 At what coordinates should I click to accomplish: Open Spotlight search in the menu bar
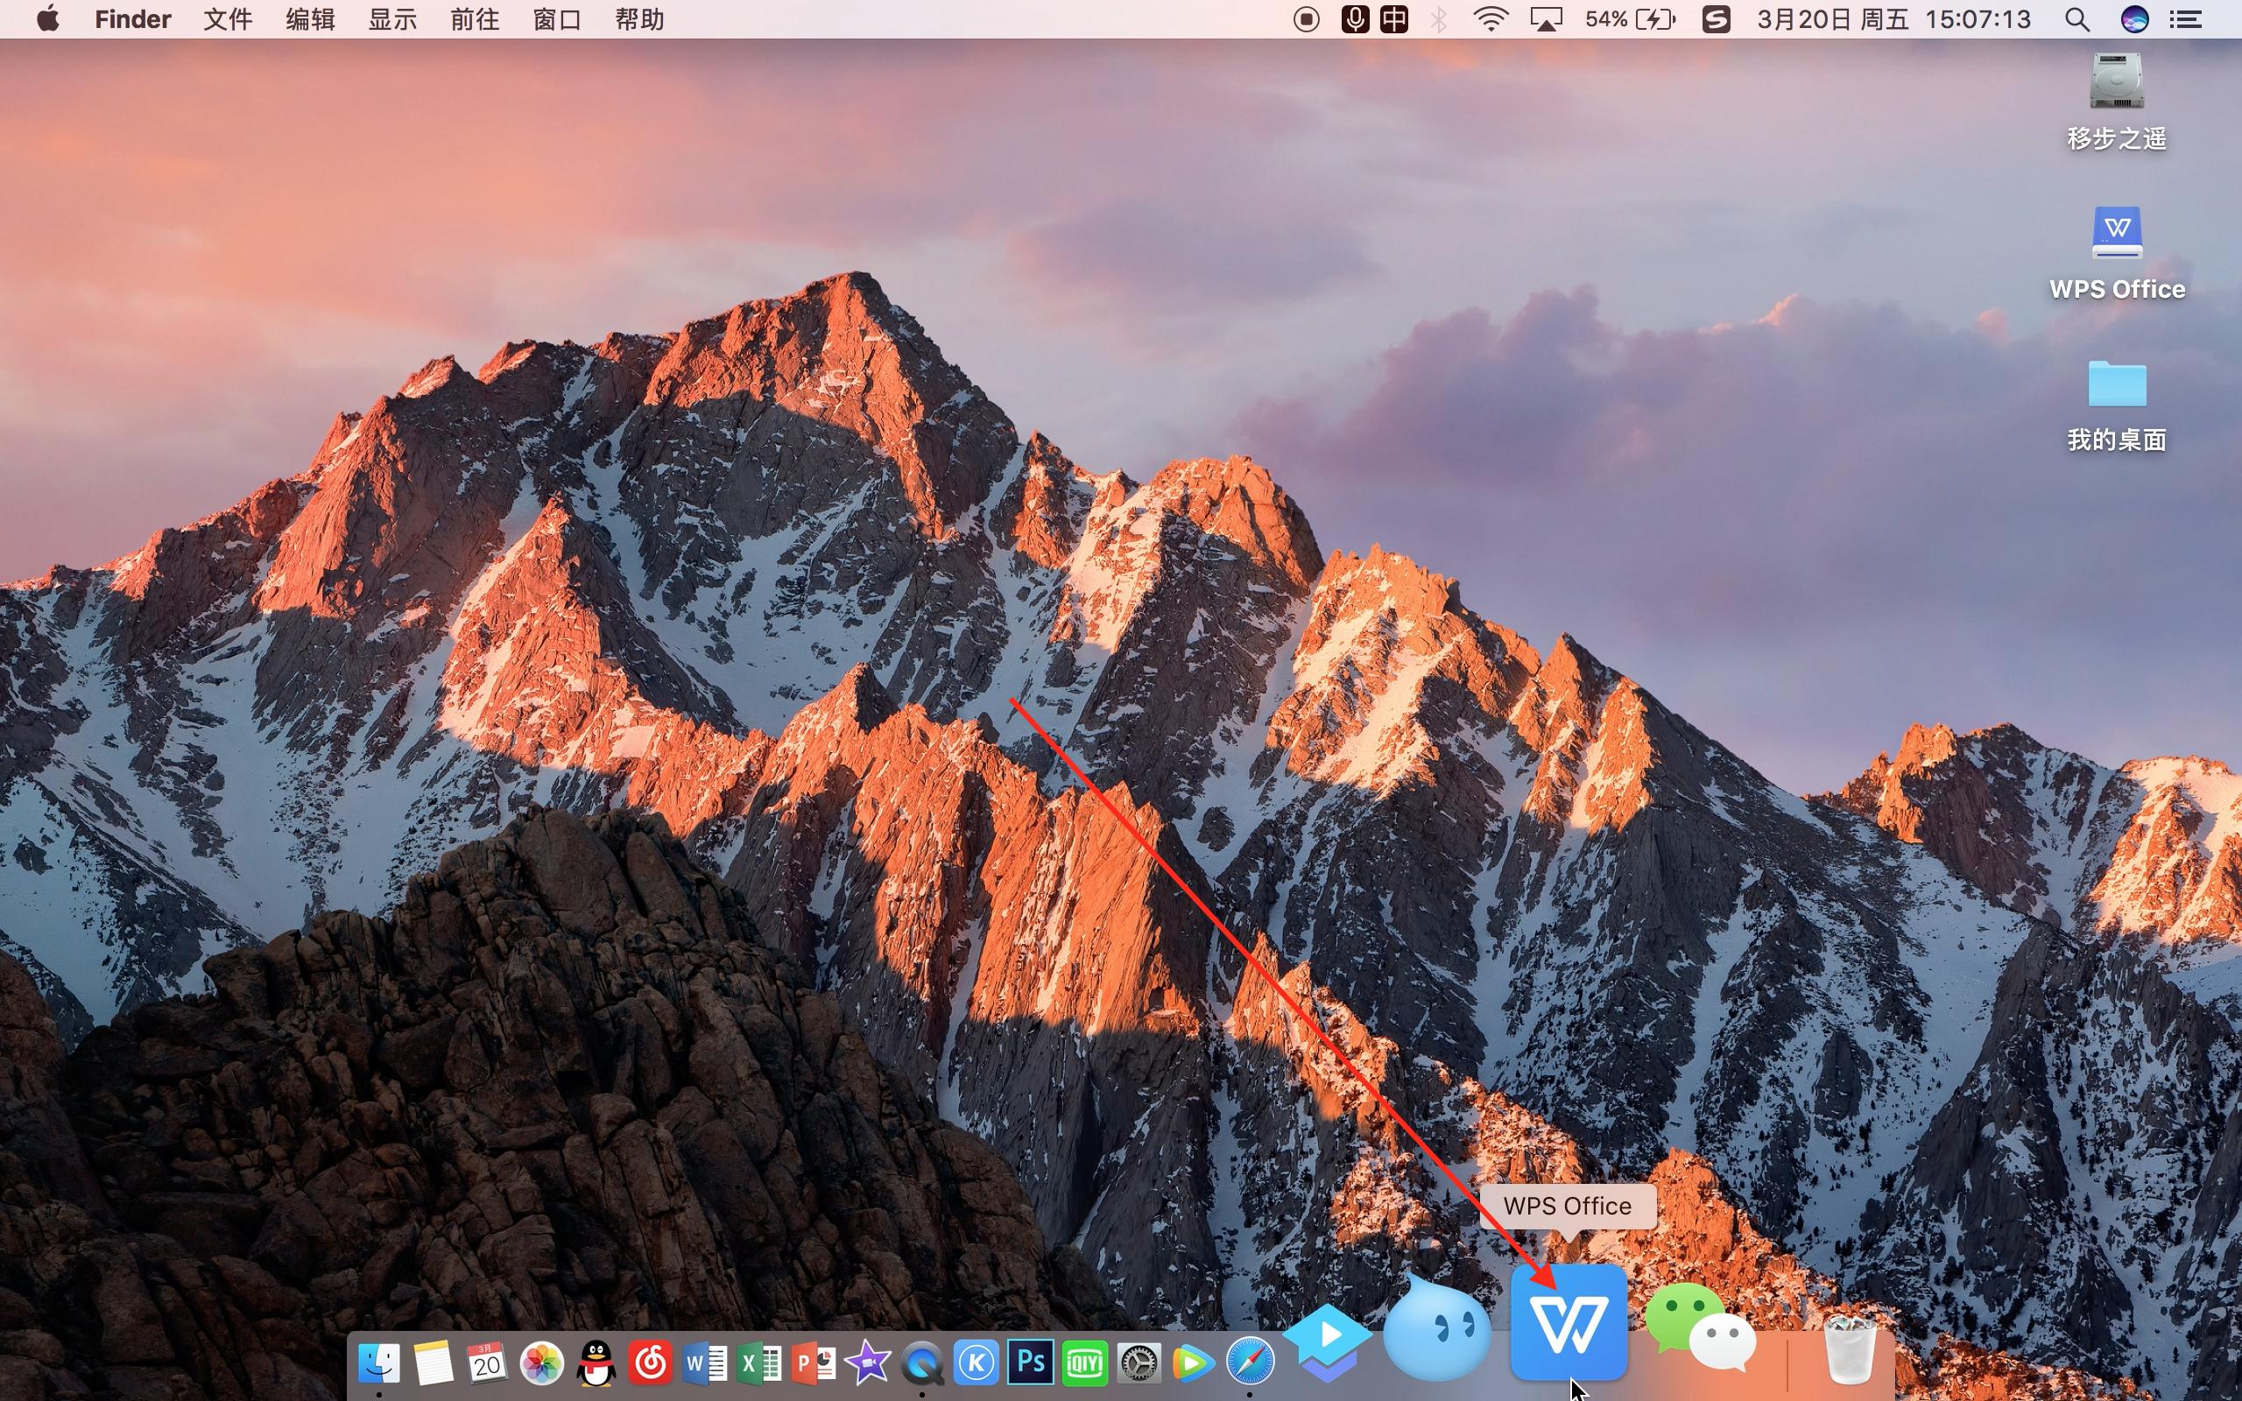point(2077,18)
